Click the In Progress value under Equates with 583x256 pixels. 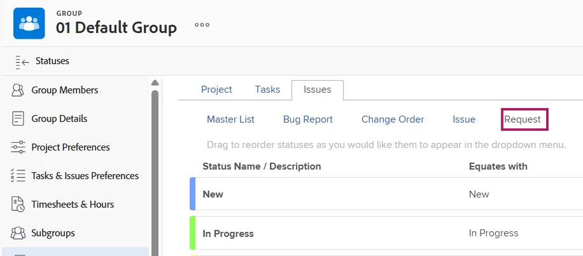pos(493,233)
